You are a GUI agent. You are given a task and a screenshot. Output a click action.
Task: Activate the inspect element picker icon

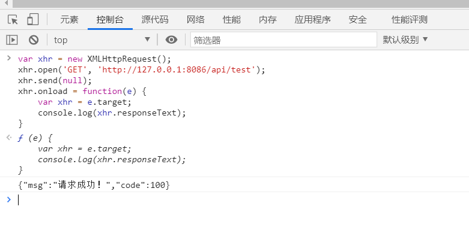[x=13, y=20]
